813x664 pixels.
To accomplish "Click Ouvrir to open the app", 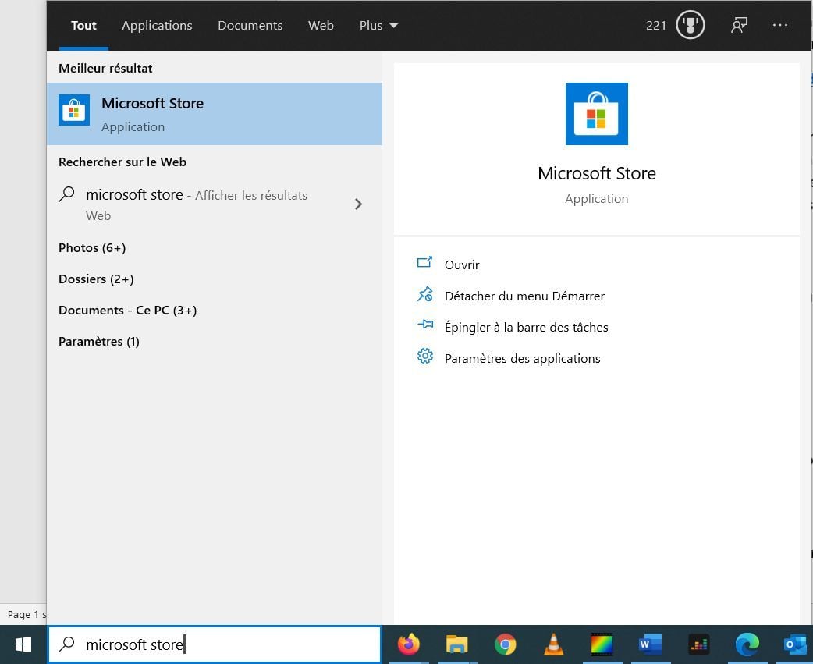I will tap(462, 265).
